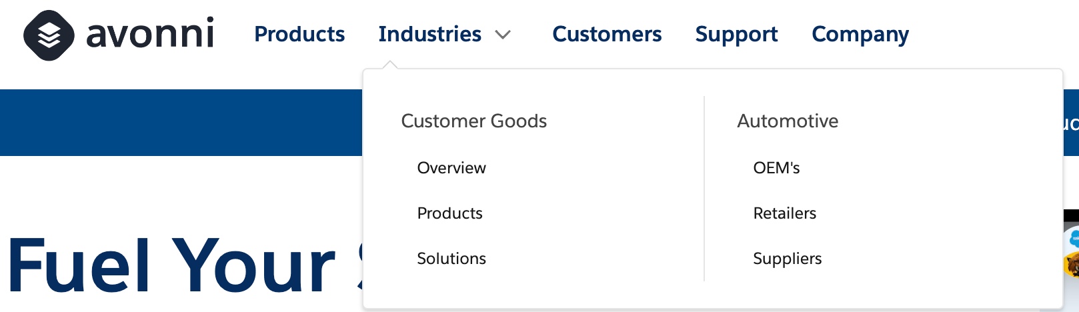
Task: Go to Retailers under Automotive
Action: 784,213
